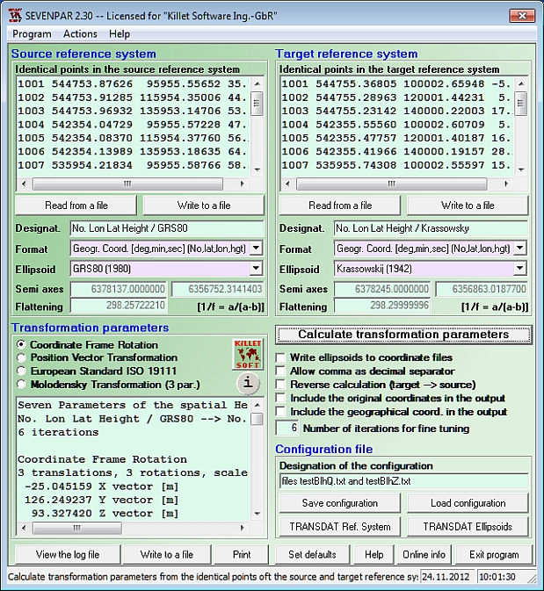This screenshot has width=544, height=591.
Task: Open target Format dropdown arrow
Action: (520, 249)
